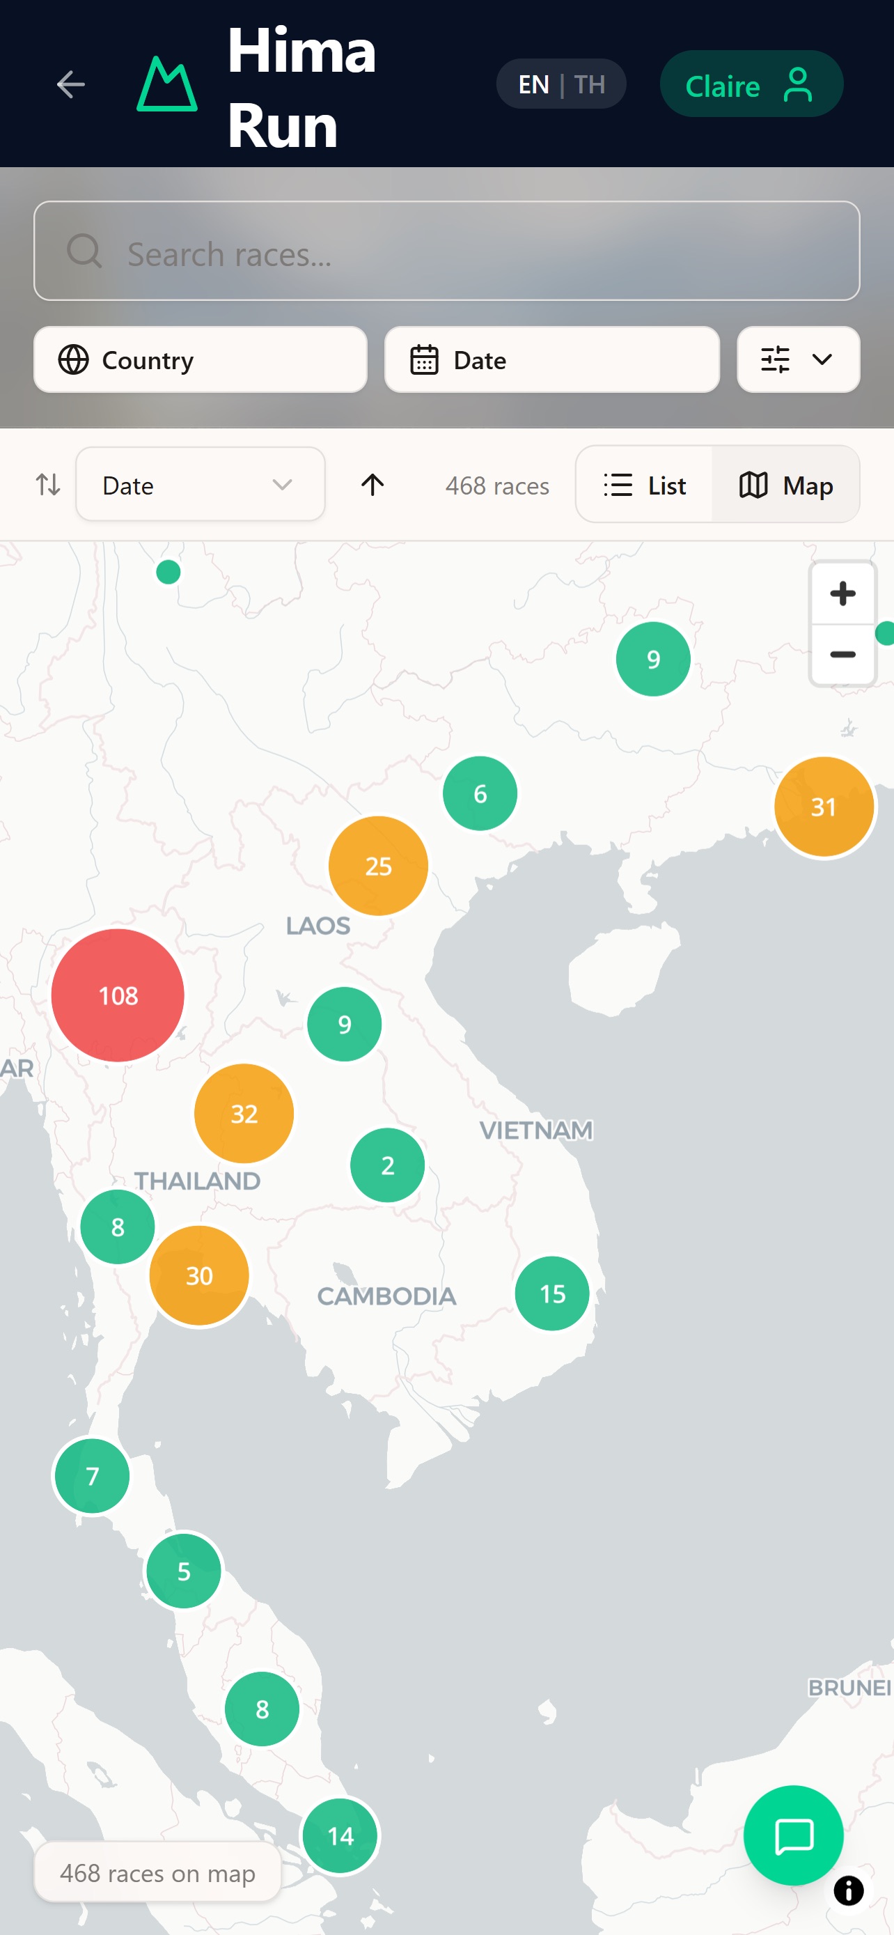Open the Date filter picker
This screenshot has width=894, height=1935.
click(551, 360)
